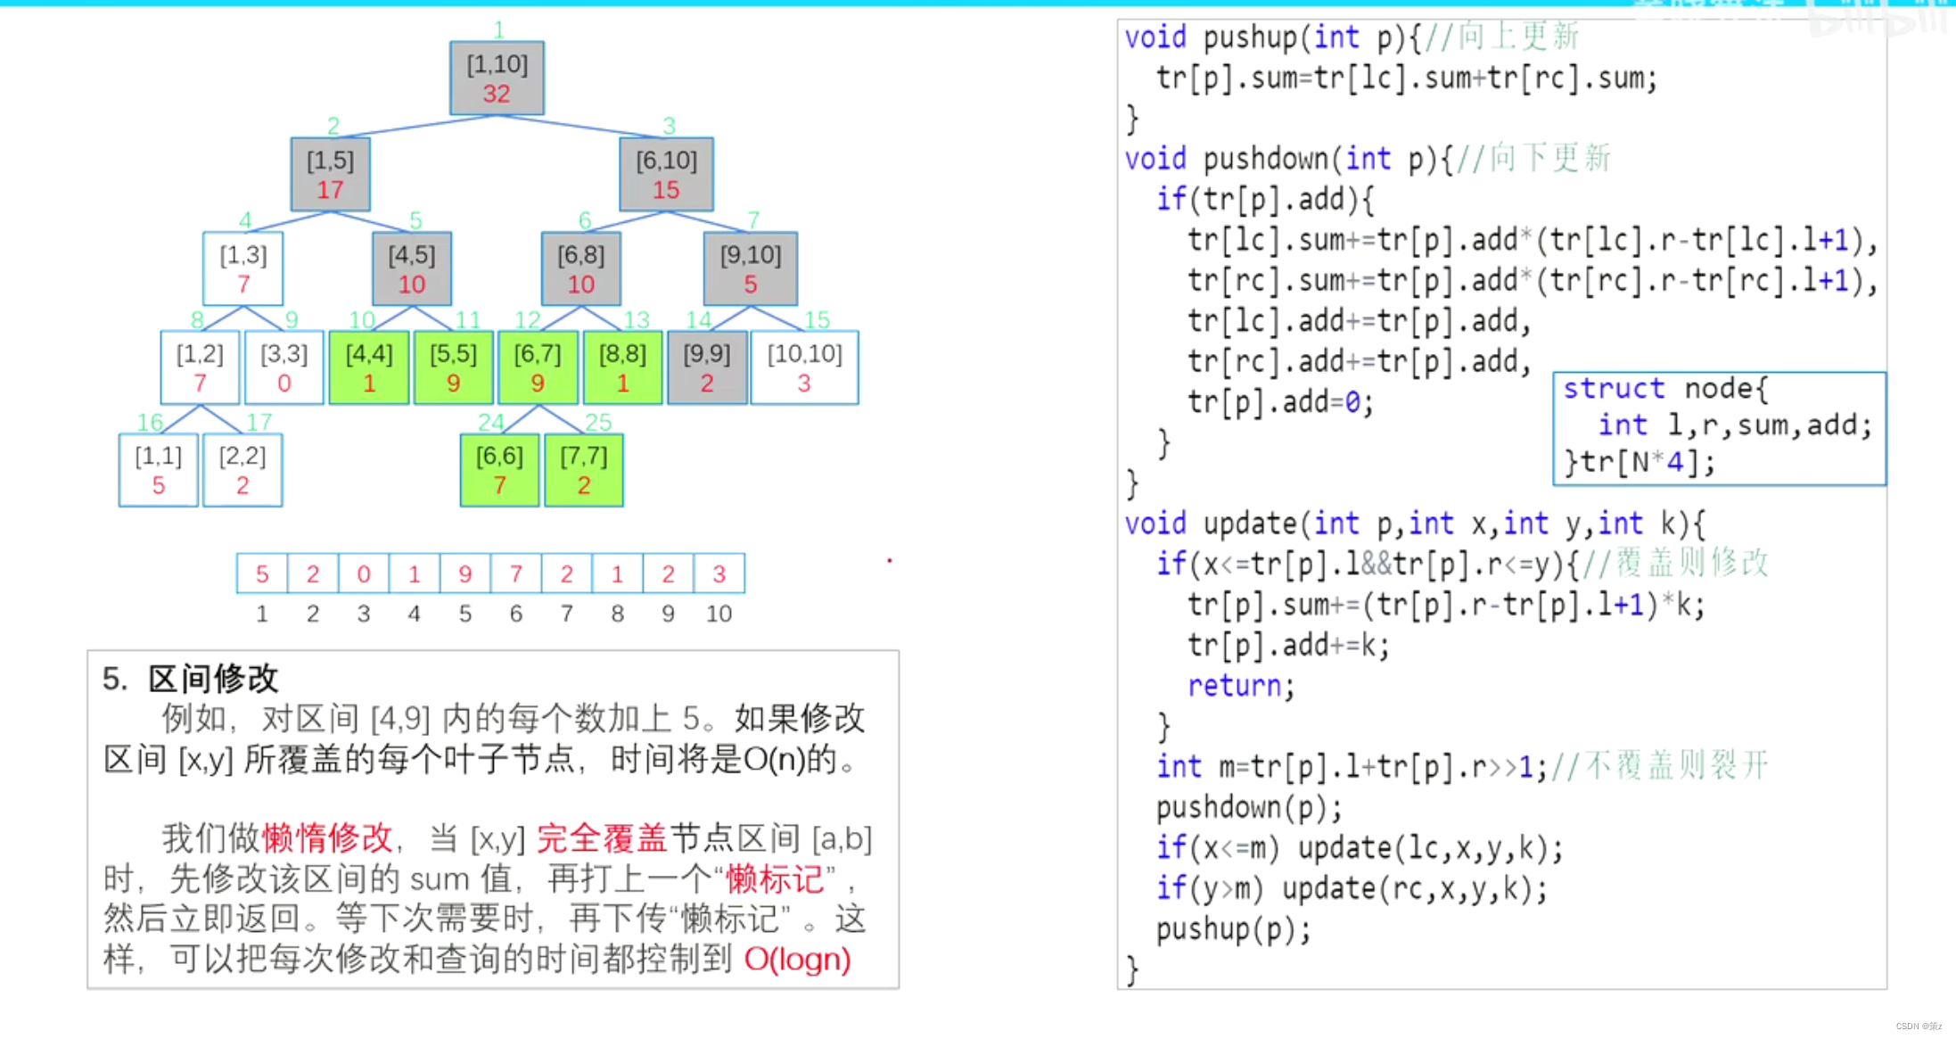Click array cell at index 1 holding 5

(262, 573)
